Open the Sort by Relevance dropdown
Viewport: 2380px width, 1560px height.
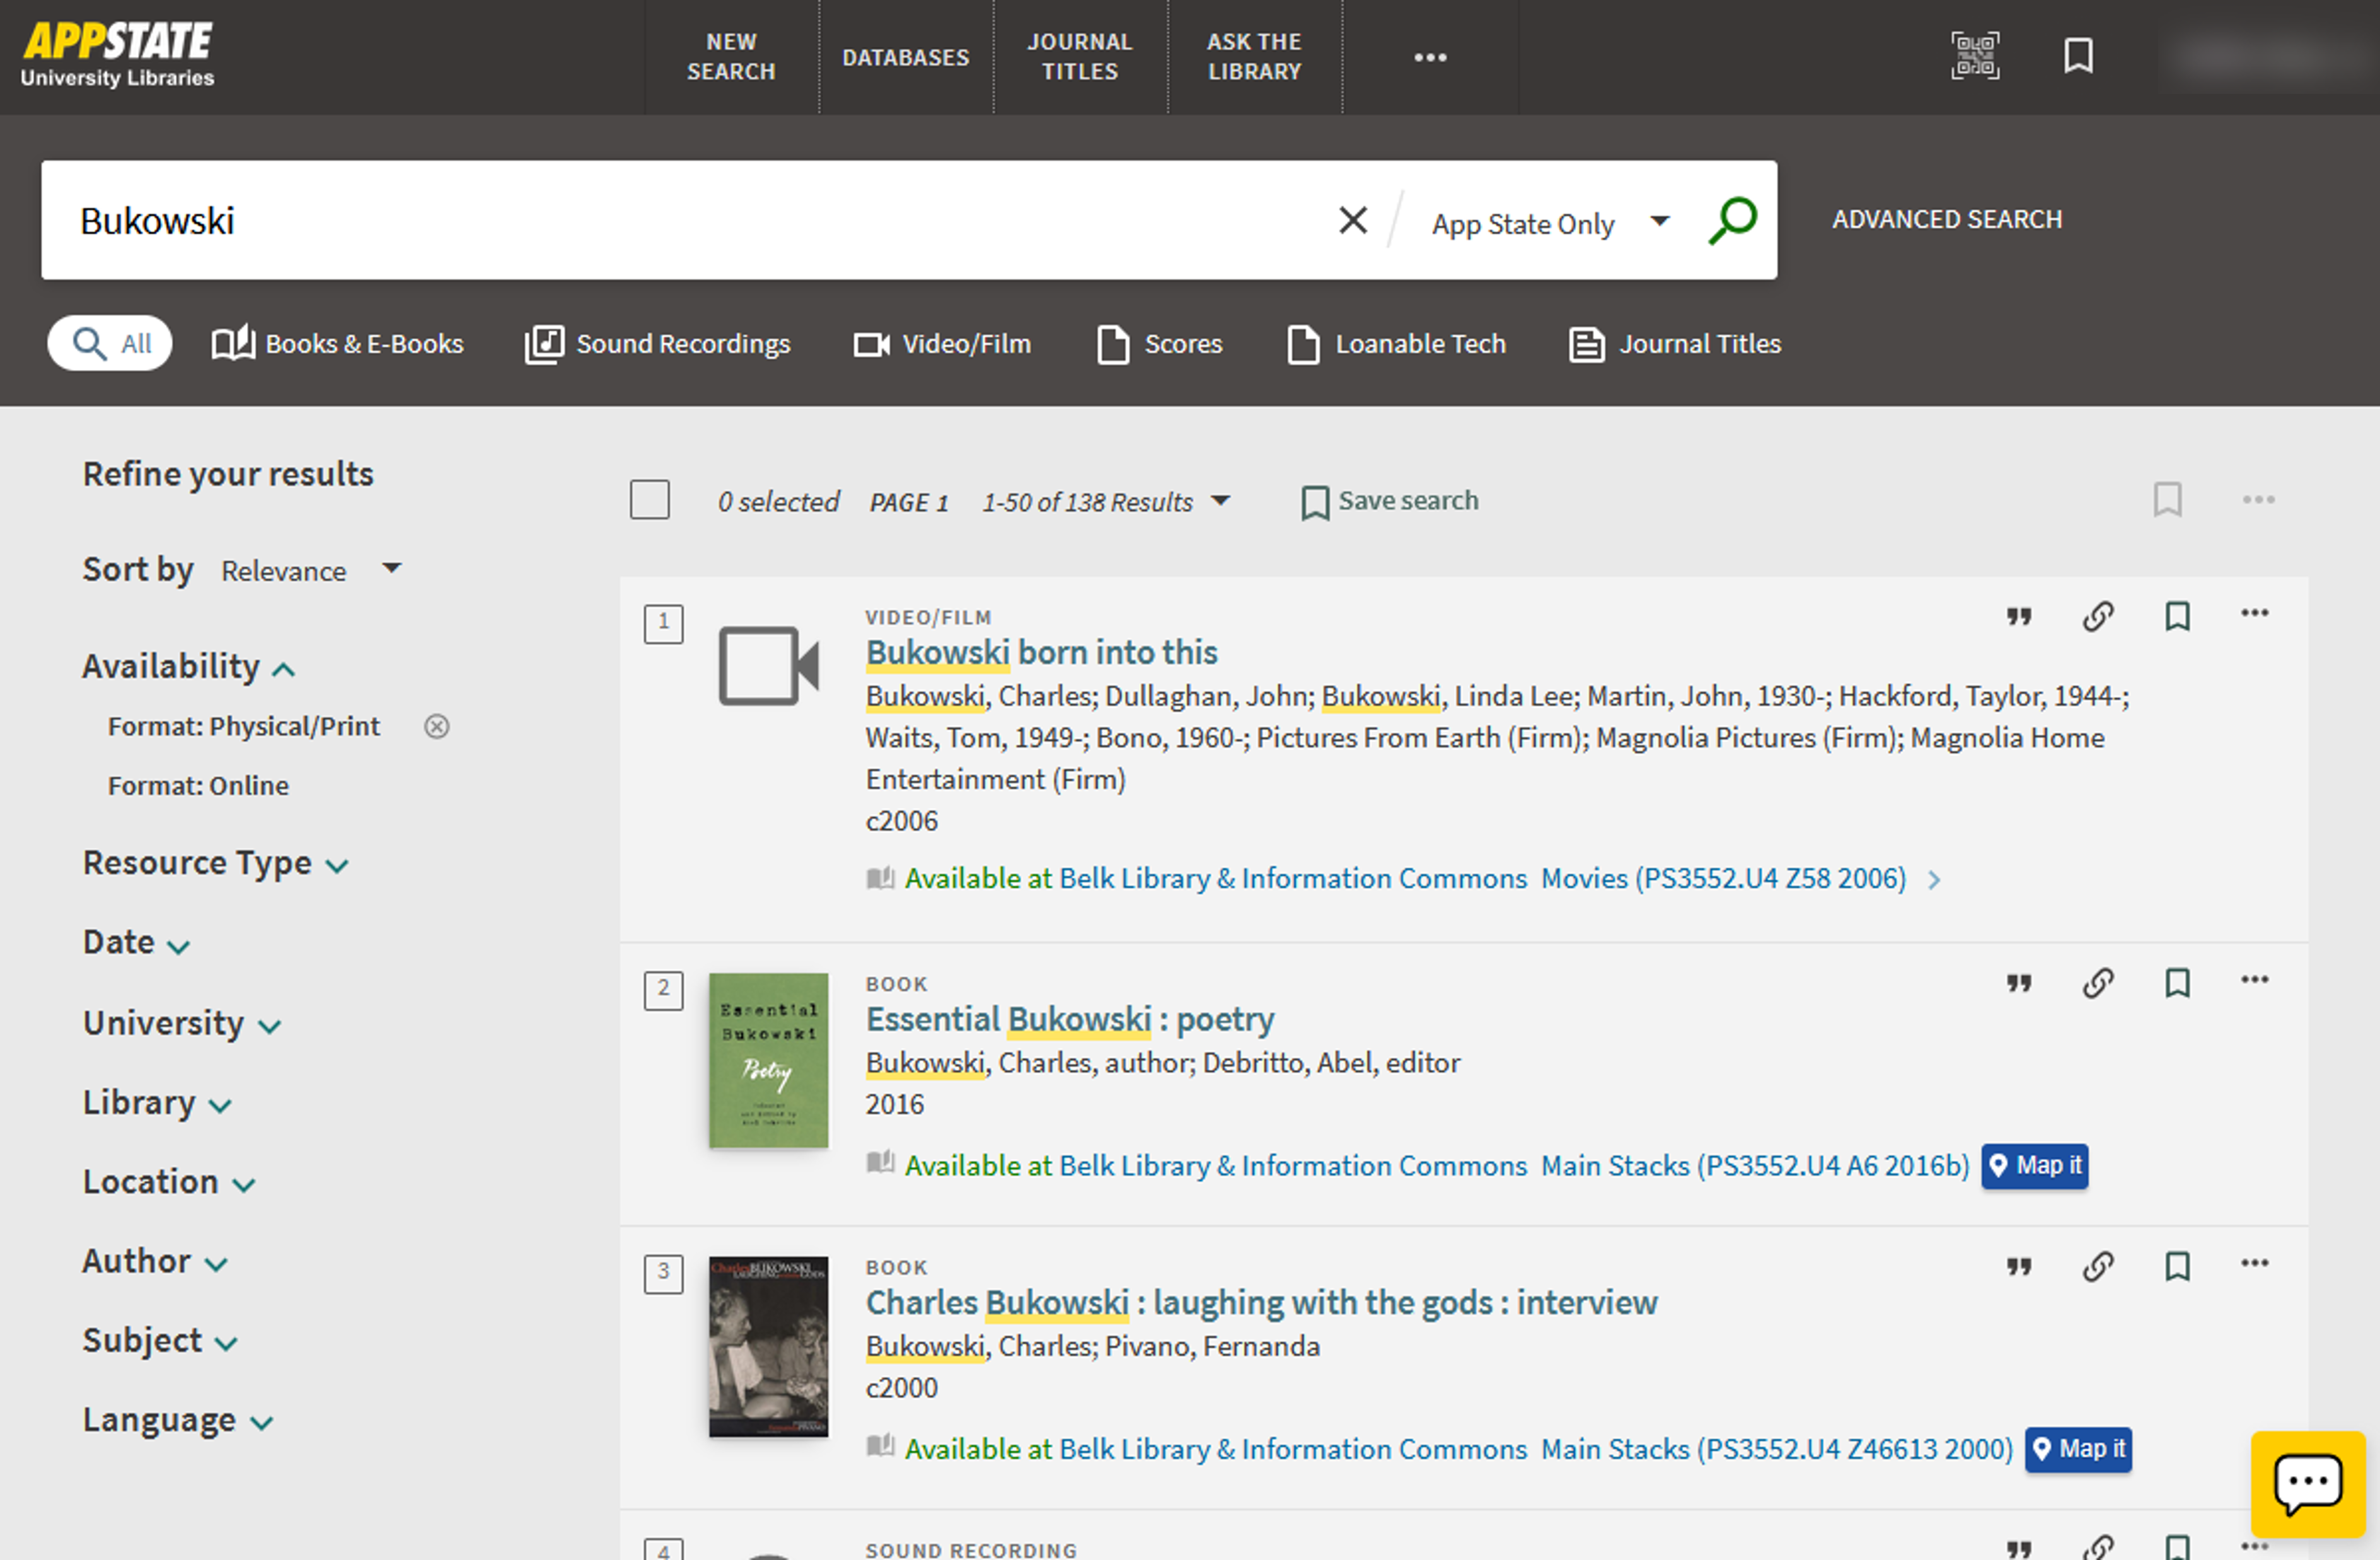(x=310, y=571)
